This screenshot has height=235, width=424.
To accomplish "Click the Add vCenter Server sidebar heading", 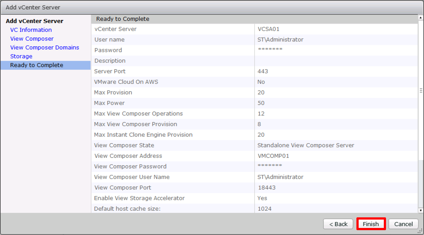I will click(34, 21).
